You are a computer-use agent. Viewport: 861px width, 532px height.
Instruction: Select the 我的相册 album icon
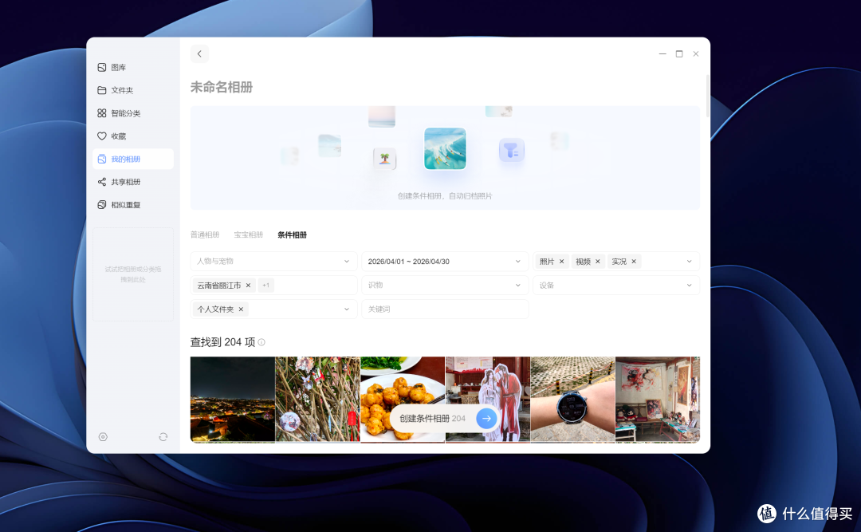coord(101,159)
